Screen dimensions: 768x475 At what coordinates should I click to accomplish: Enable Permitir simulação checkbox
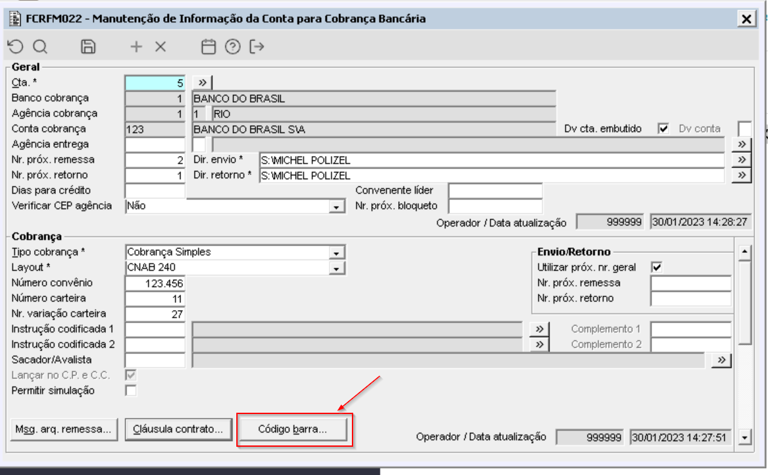(131, 390)
